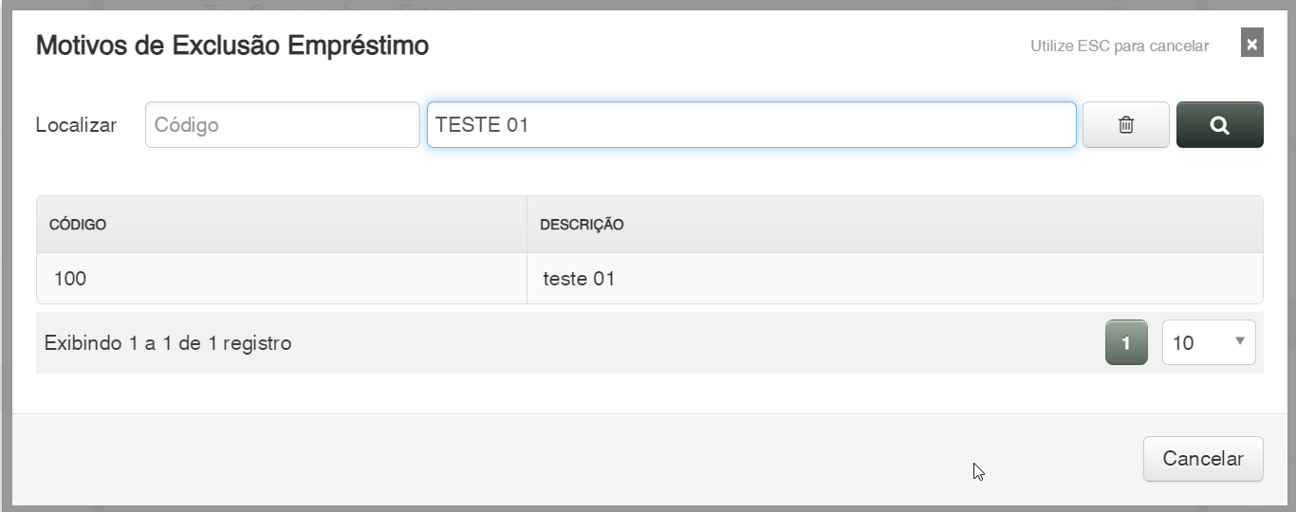Click the pagination bar's empty middle area
The width and height of the screenshot is (1296, 512).
[x=693, y=343]
